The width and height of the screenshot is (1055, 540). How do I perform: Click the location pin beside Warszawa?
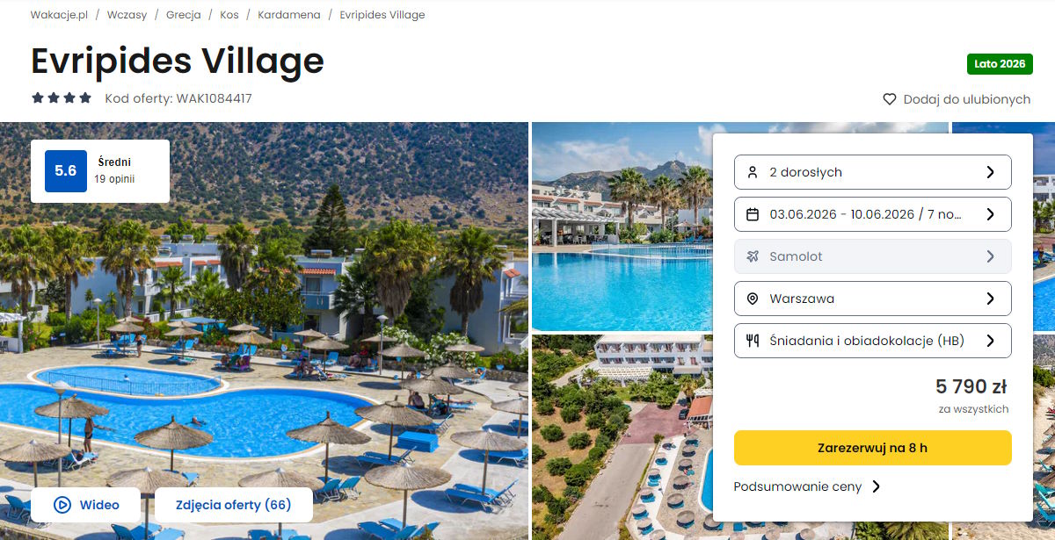(753, 299)
